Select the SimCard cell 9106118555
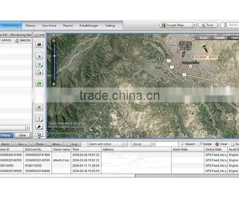239x199 pixels. (37, 166)
